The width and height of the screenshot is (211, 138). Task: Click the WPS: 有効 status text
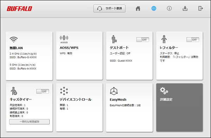point(66,53)
